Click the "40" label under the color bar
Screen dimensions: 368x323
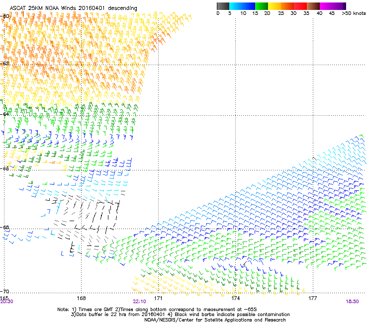click(x=319, y=13)
